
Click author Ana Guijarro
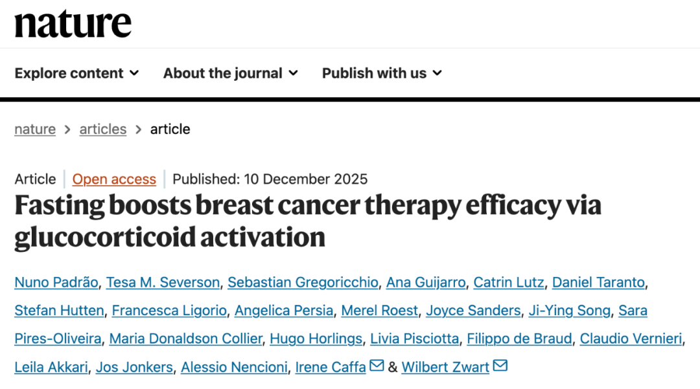pos(426,282)
